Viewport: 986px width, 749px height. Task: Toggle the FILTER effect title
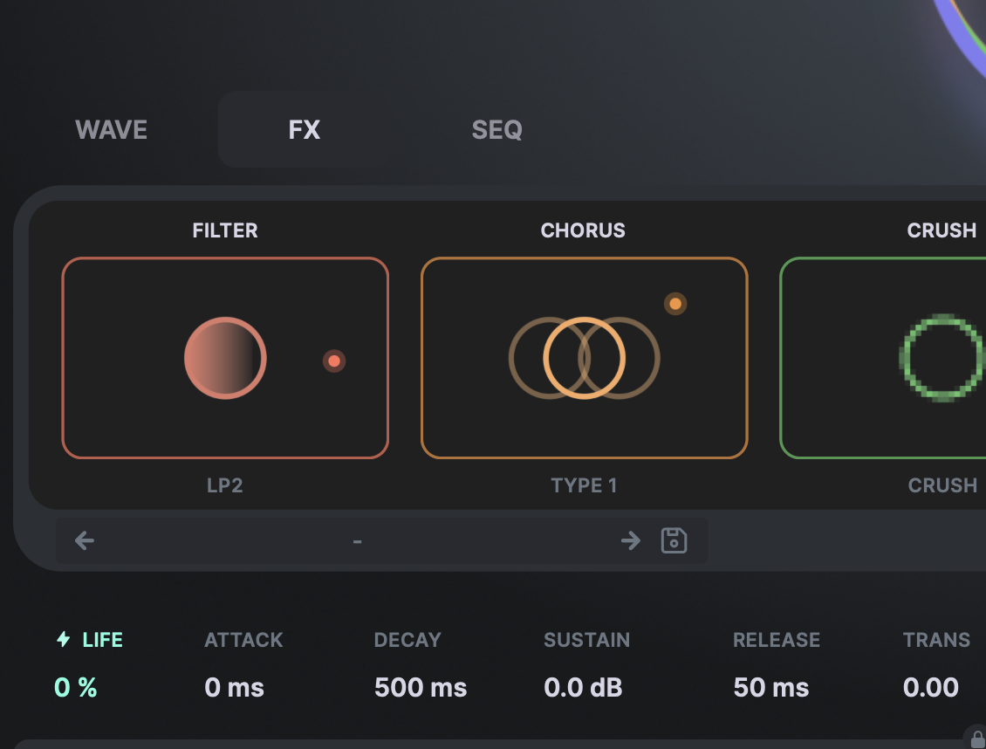click(225, 230)
